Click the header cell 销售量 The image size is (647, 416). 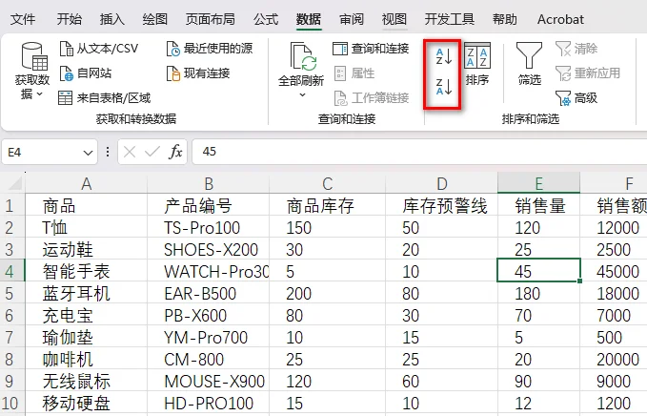(x=539, y=205)
